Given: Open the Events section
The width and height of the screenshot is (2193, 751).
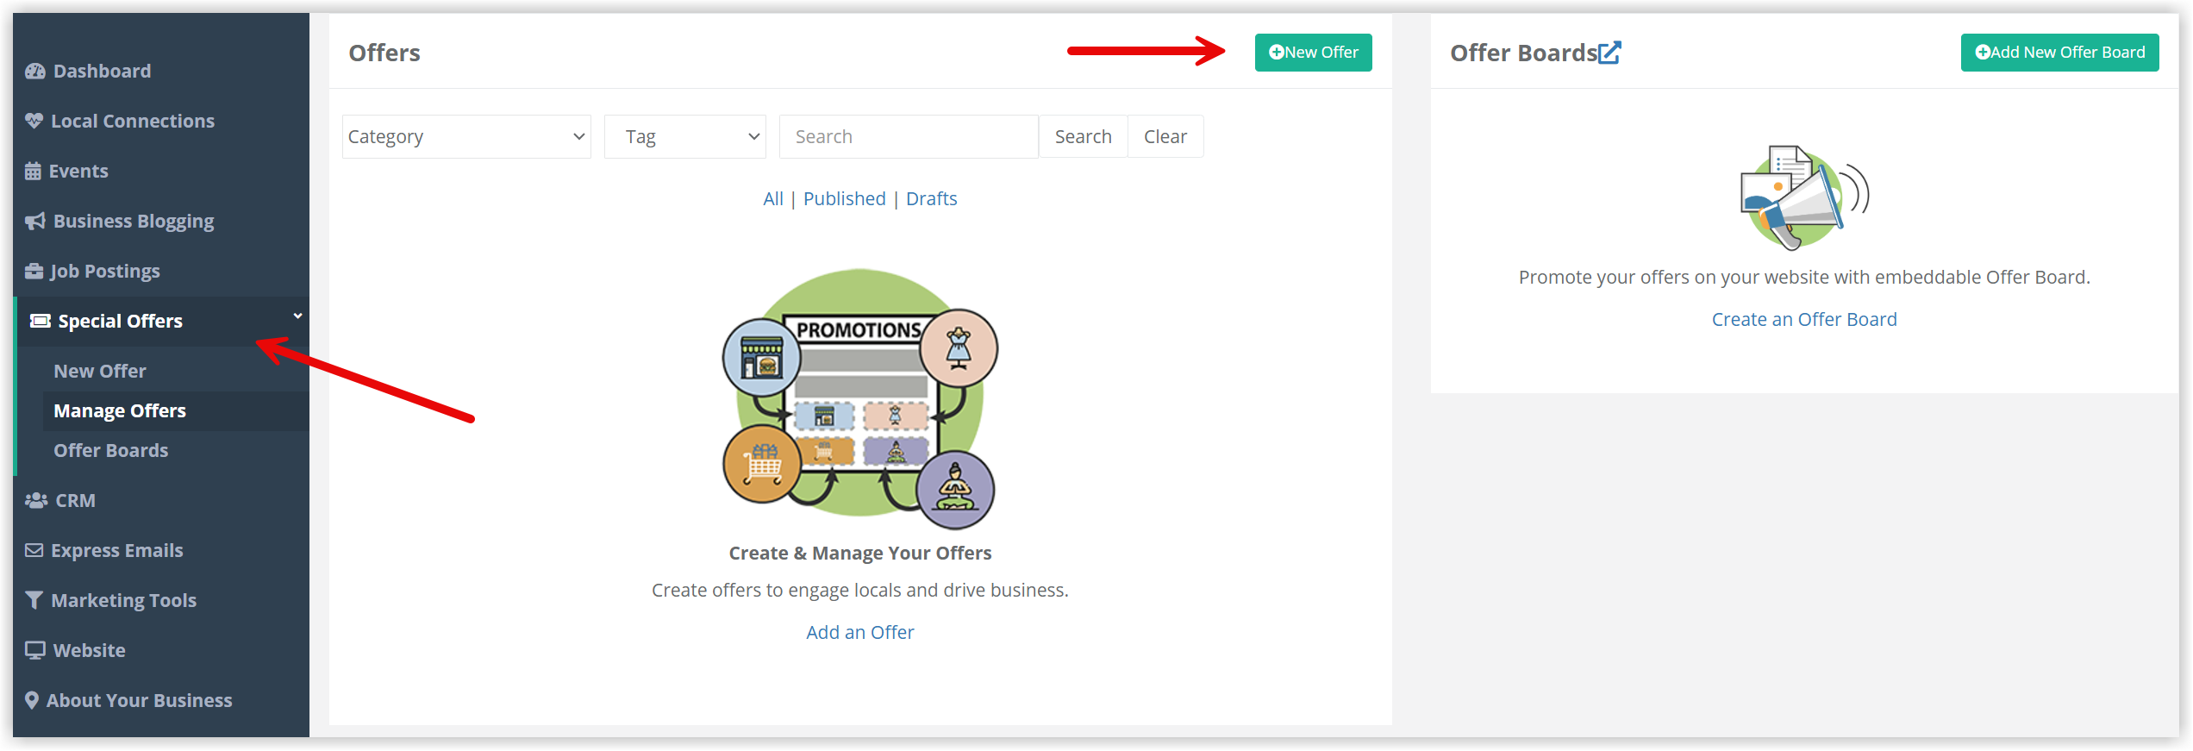Looking at the screenshot, I should click(x=78, y=172).
